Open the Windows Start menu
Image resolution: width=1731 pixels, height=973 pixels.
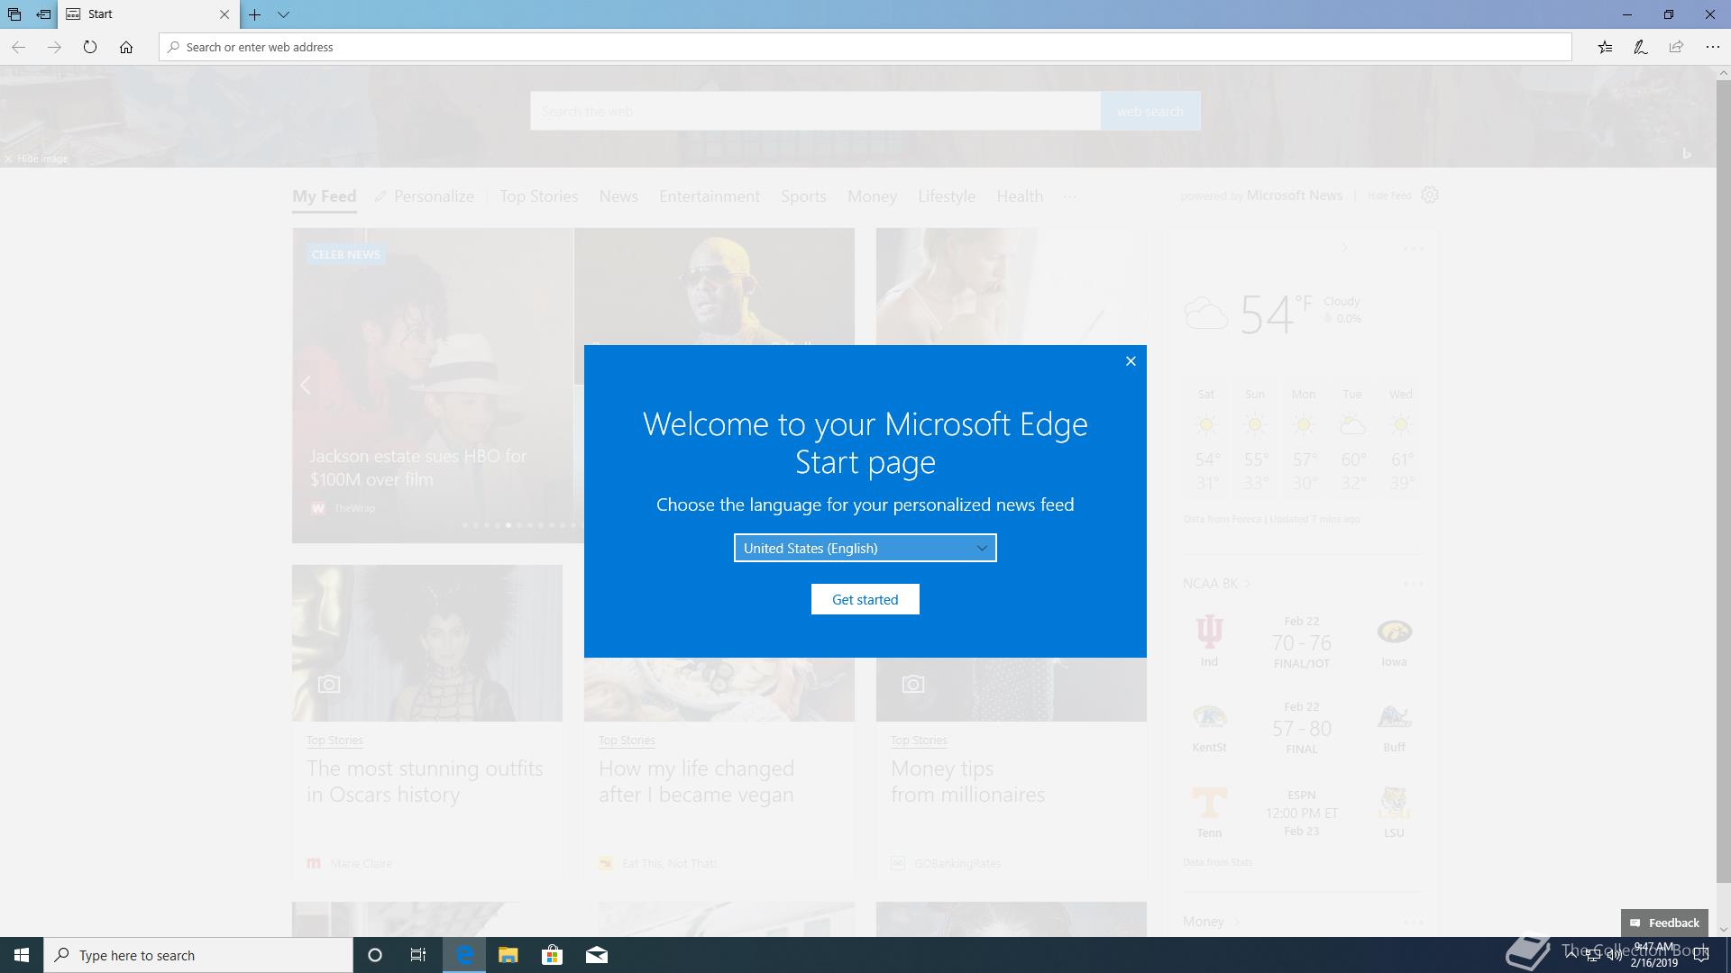22,955
